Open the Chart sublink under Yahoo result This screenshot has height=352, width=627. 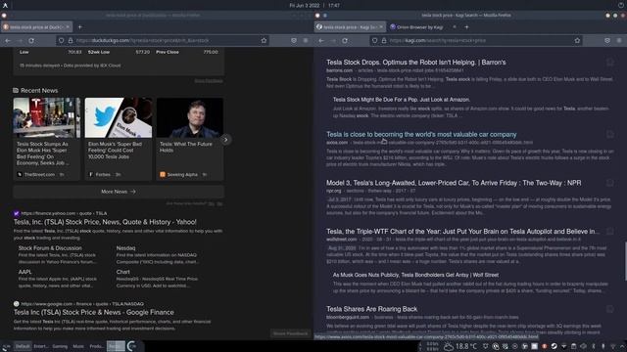122,272
